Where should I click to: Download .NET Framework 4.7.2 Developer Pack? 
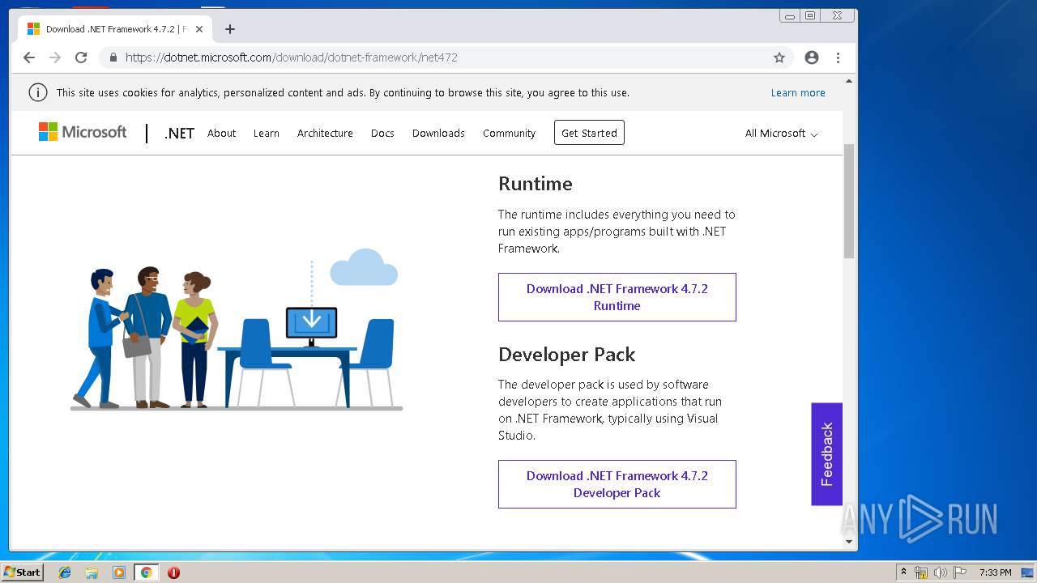point(617,484)
